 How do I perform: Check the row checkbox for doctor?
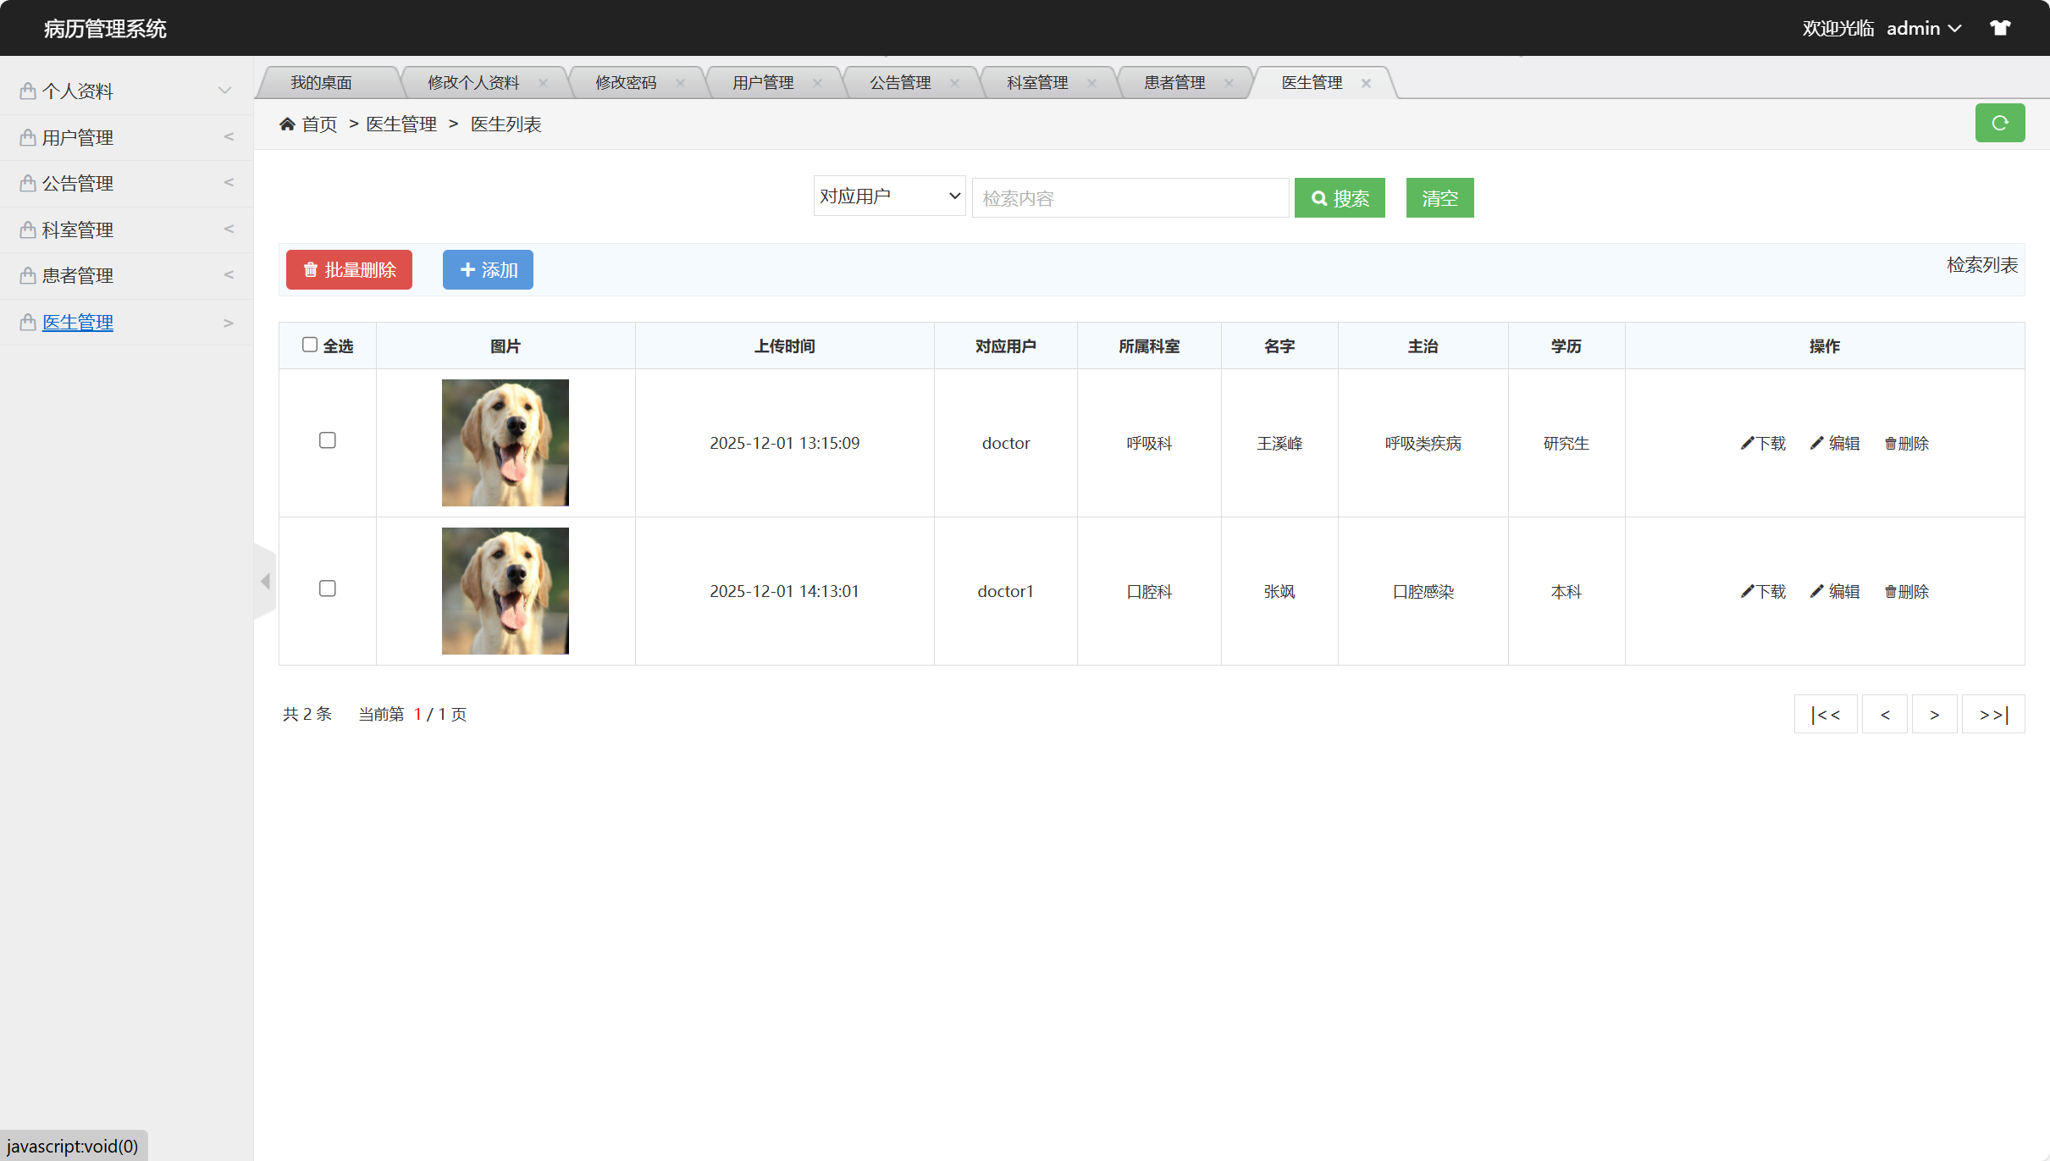[328, 440]
